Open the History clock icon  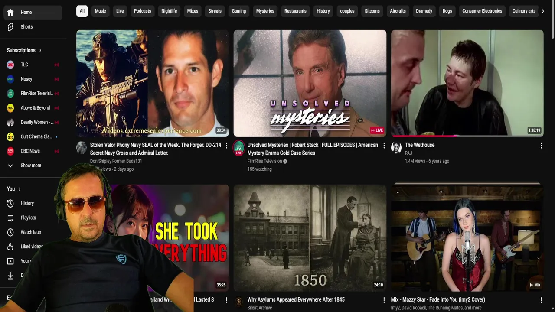[x=10, y=203]
